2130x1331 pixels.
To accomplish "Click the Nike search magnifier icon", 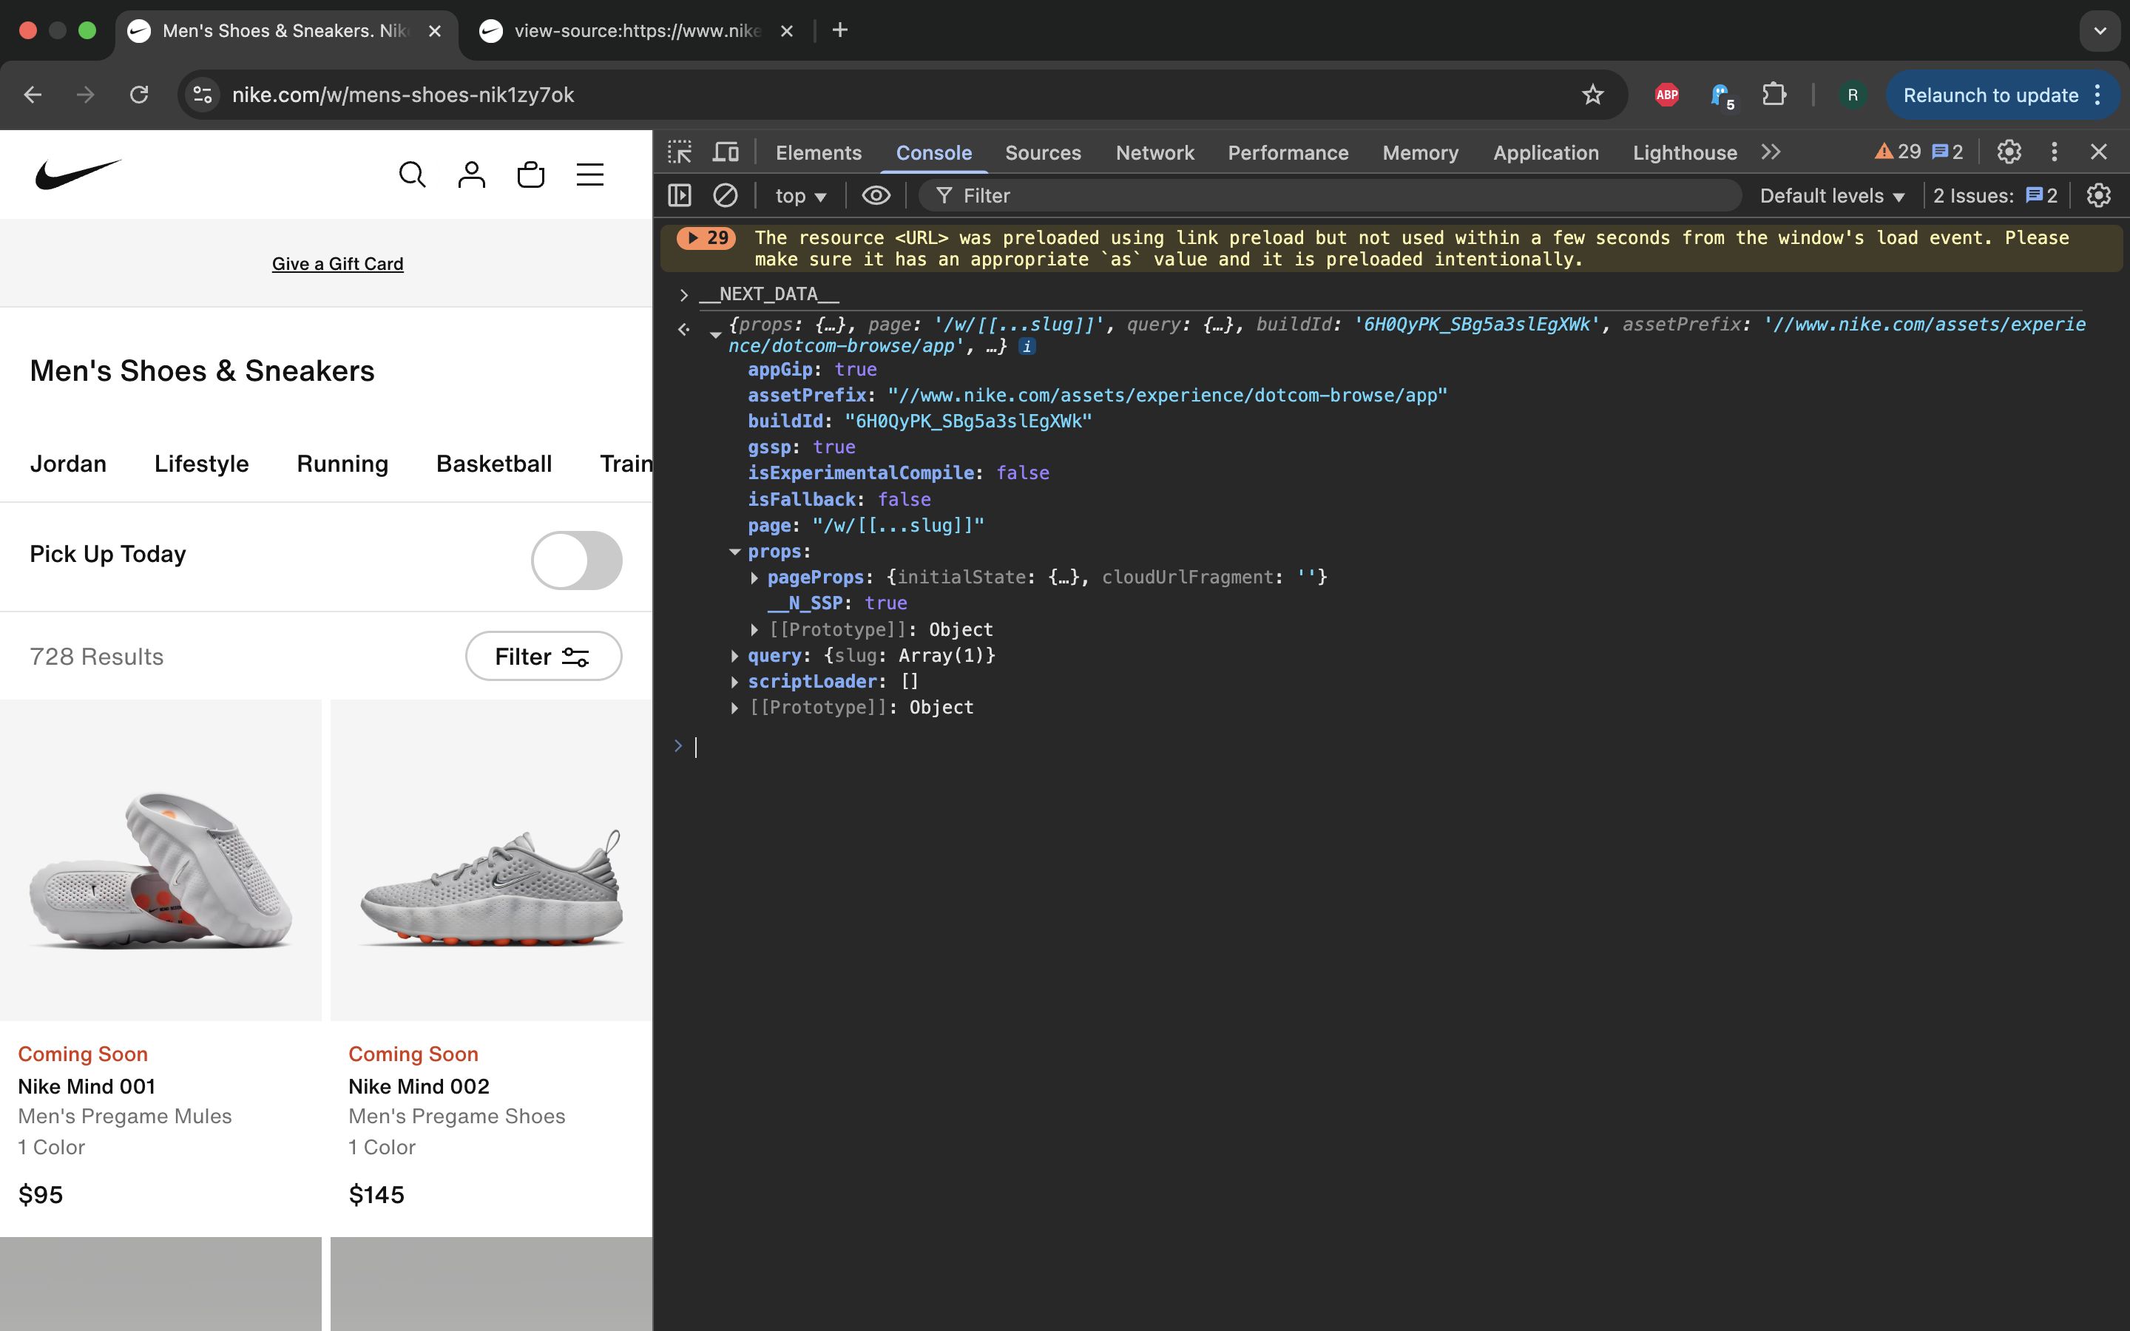I will pos(412,175).
